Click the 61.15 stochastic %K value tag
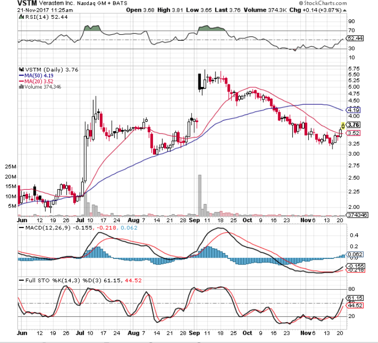 356,298
